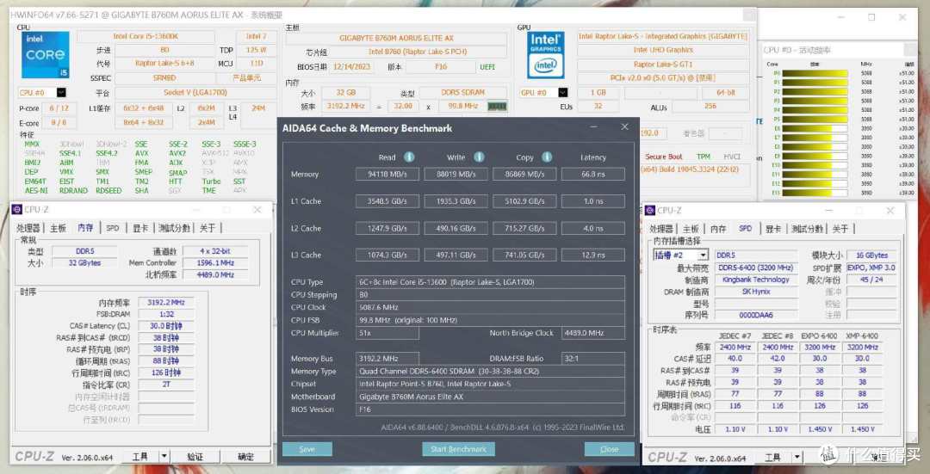
Task: Click the EXPO, XMP 3.0 SPD extension field
Action: pos(871,268)
